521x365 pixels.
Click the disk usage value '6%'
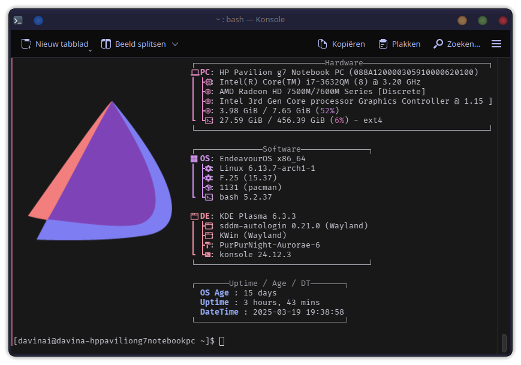point(339,120)
